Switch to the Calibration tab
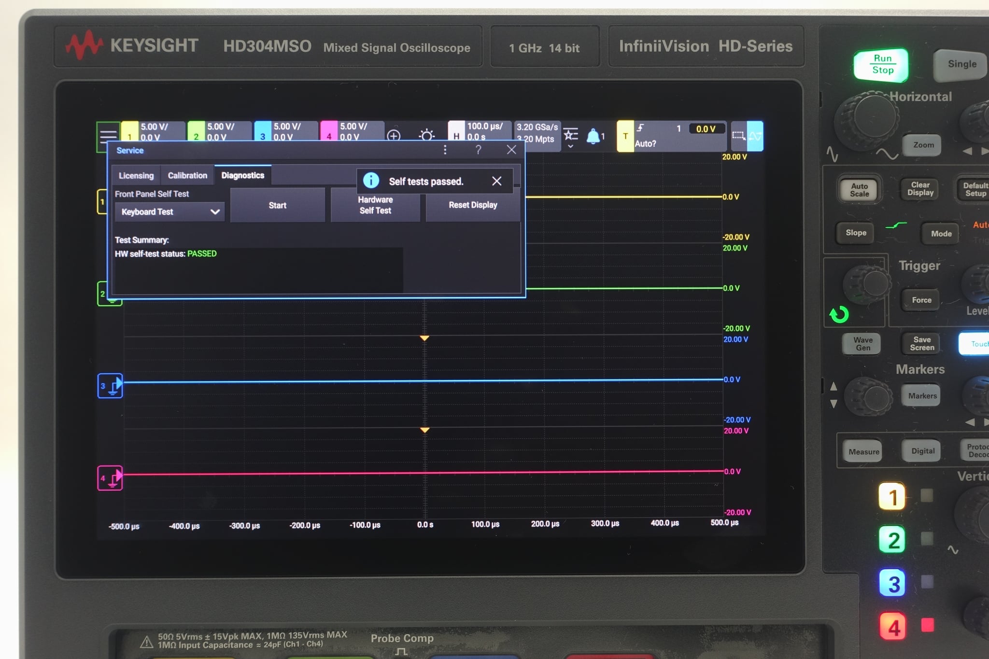989x659 pixels. coord(187,176)
